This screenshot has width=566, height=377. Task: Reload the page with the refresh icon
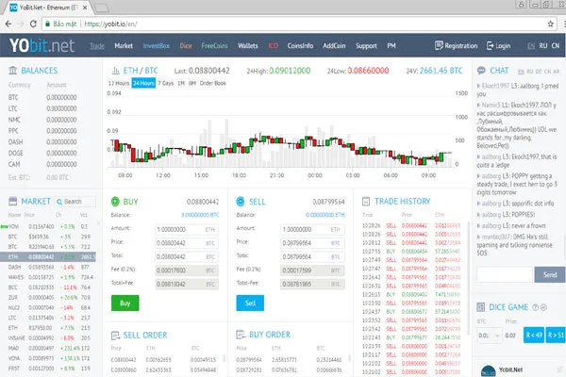click(33, 25)
